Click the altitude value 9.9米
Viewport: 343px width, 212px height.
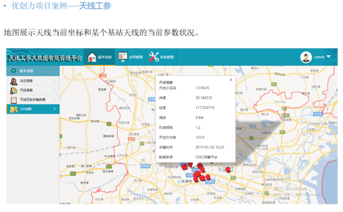pyautogui.click(x=200, y=118)
